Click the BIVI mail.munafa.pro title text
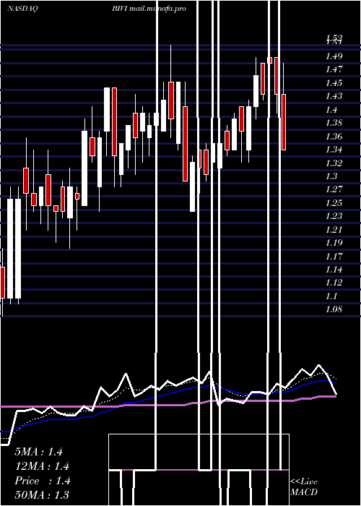 click(x=149, y=9)
